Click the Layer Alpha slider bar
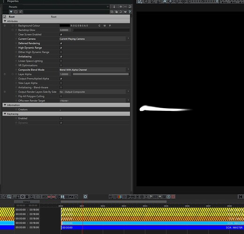244x234 pixels. click(101, 74)
